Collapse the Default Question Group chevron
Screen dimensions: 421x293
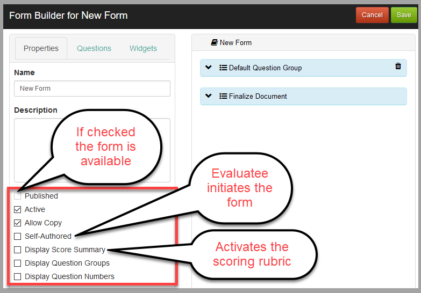(x=209, y=67)
